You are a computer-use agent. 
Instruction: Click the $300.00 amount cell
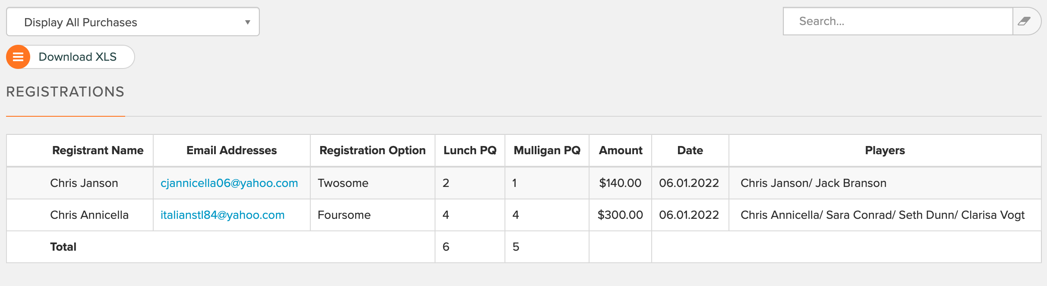(620, 215)
